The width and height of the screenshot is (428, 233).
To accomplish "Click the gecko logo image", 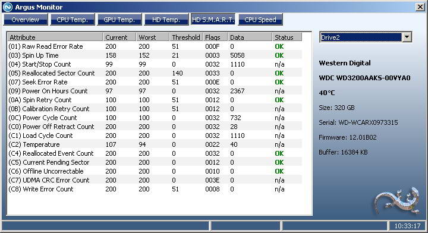I will click(397, 200).
